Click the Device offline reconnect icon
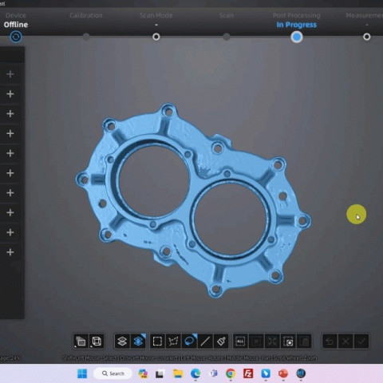This screenshot has height=383, width=383. tap(16, 37)
